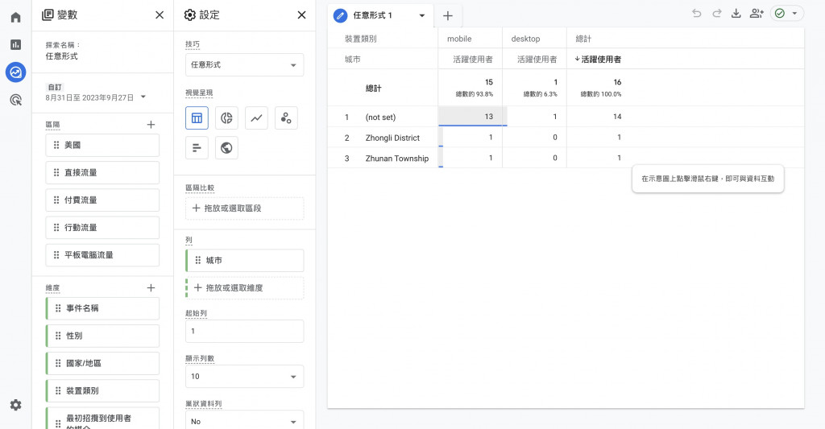
Task: Click 裝置類別 table header label
Action: (x=360, y=39)
